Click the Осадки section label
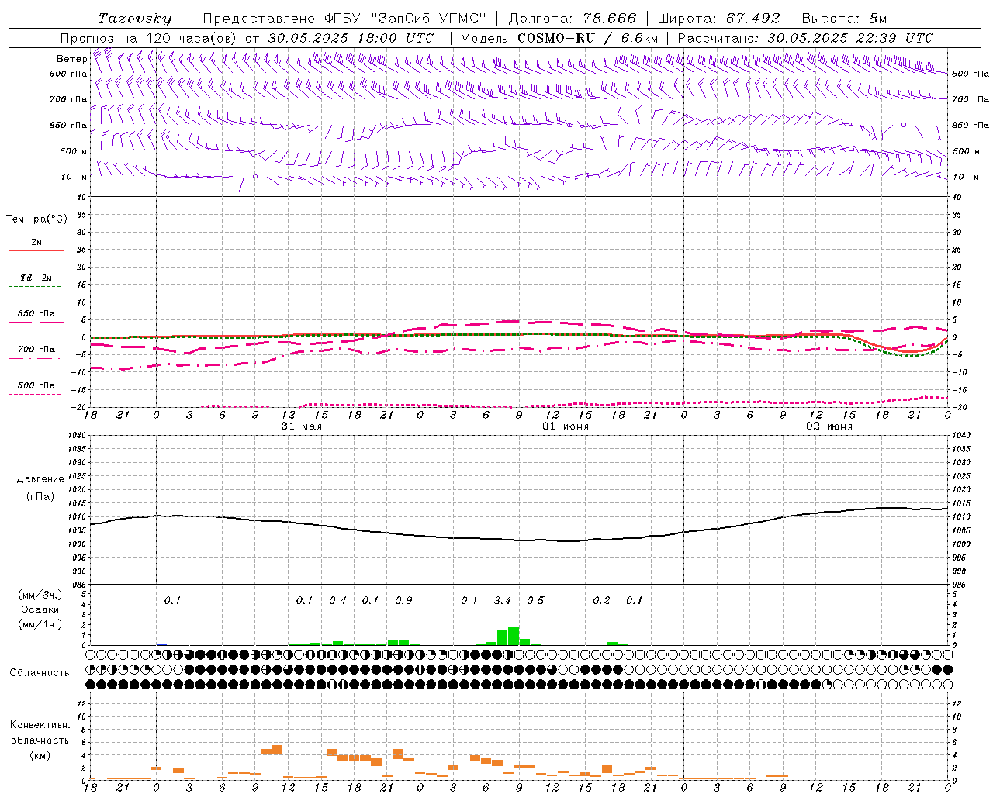Image resolution: width=993 pixels, height=794 pixels. (40, 609)
